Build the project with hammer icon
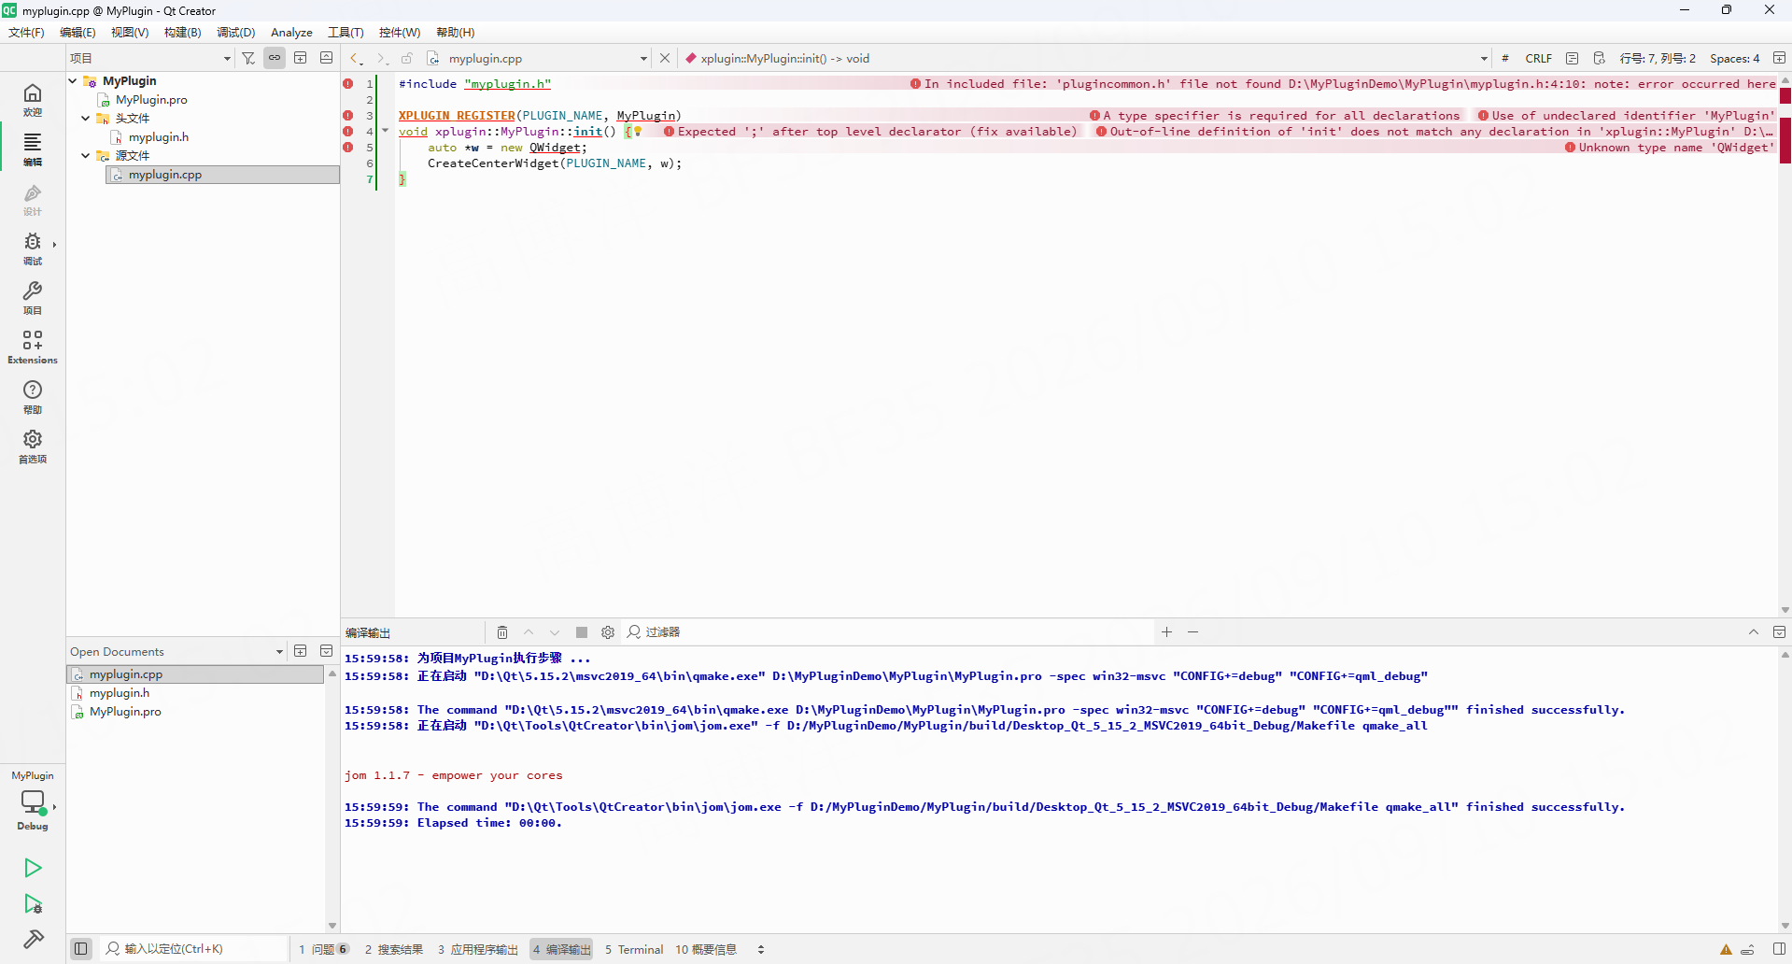 [33, 939]
